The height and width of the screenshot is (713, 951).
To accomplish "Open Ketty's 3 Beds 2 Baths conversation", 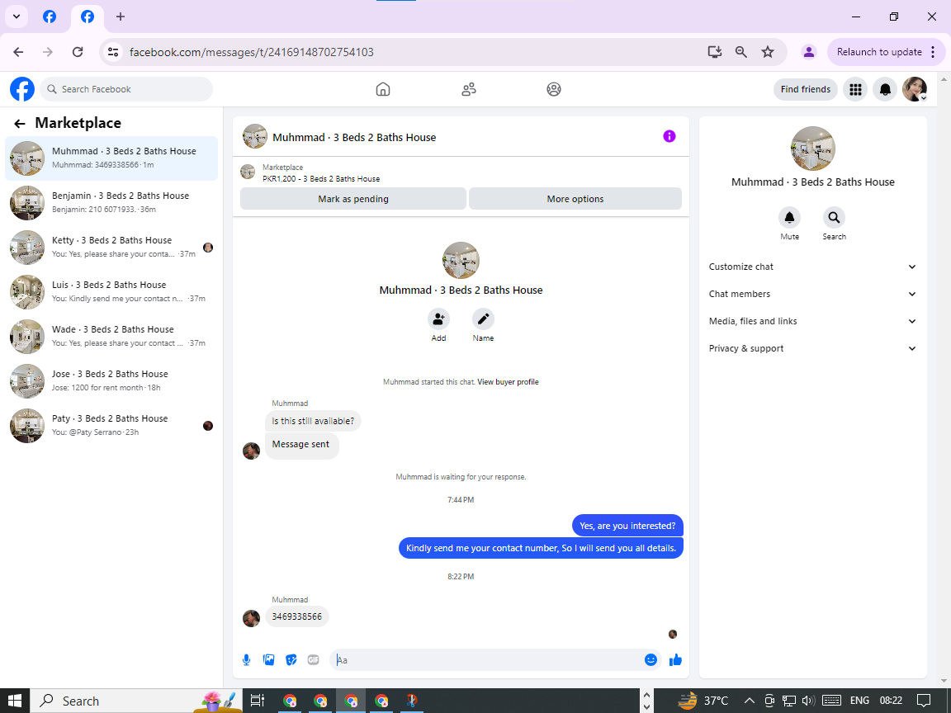I will tap(111, 248).
